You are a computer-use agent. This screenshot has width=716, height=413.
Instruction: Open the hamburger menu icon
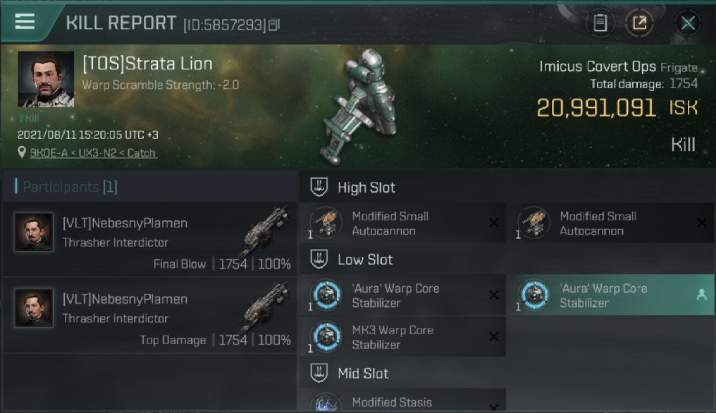(x=25, y=21)
